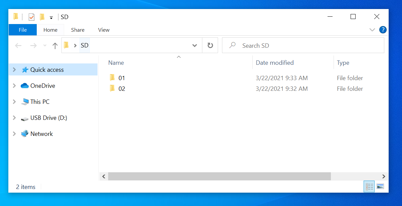Click the date 3/22/2021 9:33 AM
The height and width of the screenshot is (206, 402).
(282, 78)
